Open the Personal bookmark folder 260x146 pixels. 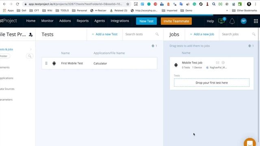(80, 11)
